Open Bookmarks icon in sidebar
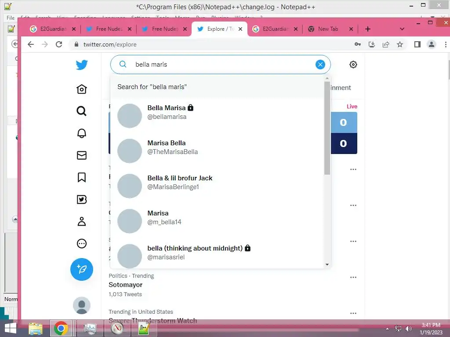 click(82, 177)
